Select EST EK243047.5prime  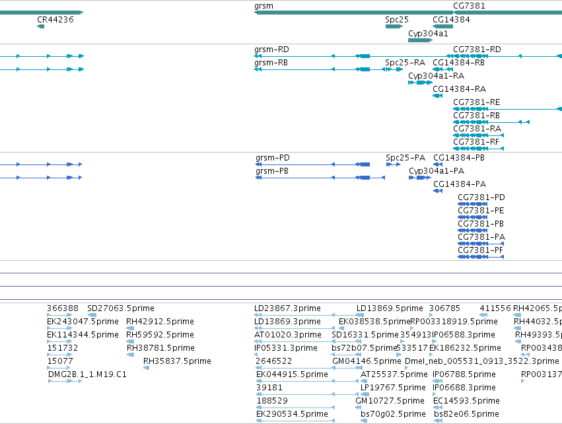83,322
